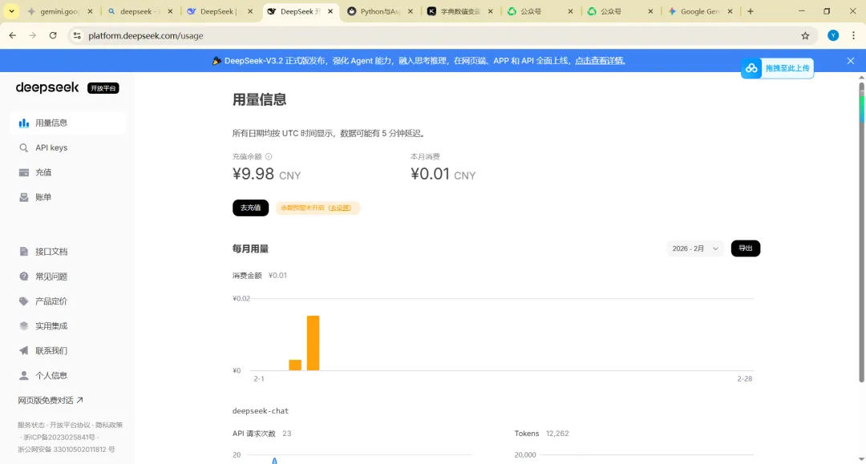Switch to the deepseek search tab

click(140, 11)
